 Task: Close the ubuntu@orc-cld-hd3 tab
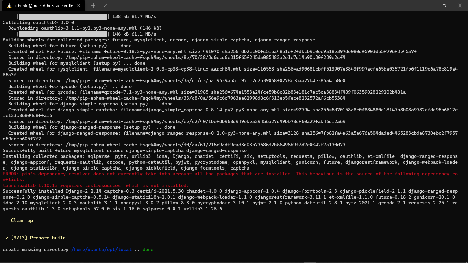tap(80, 6)
